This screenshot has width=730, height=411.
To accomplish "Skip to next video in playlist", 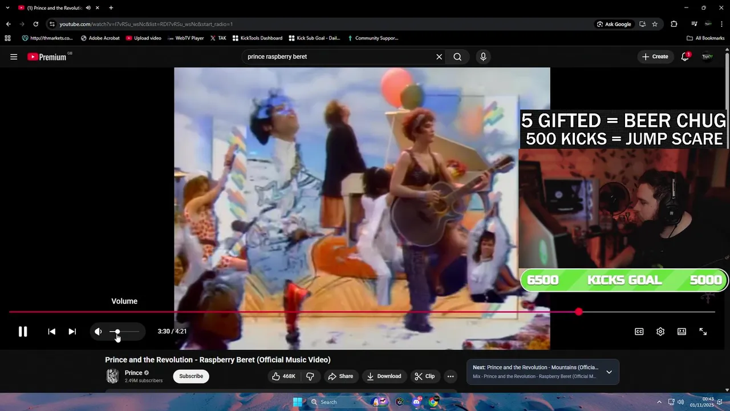I will coord(72,332).
